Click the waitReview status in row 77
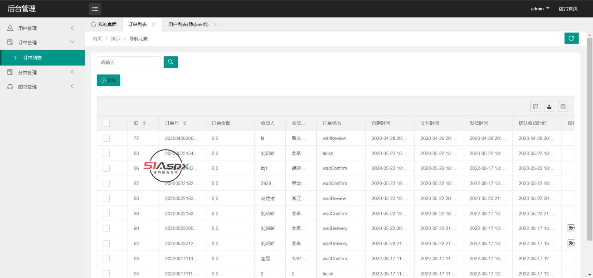Viewport: 593px width, 278px height. click(334, 138)
